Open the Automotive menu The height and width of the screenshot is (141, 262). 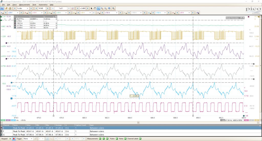click(x=43, y=5)
